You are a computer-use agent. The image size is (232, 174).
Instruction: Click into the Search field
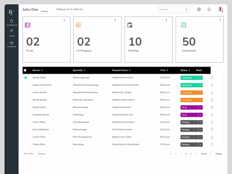(x=174, y=10)
